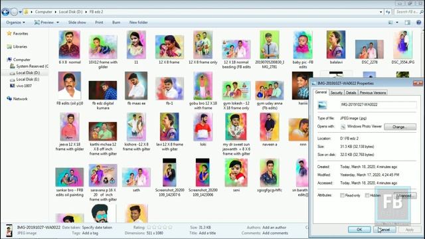Viewport: 425px width, 239px height.
Task: Switch to Security tab in Properties
Action: (337, 93)
